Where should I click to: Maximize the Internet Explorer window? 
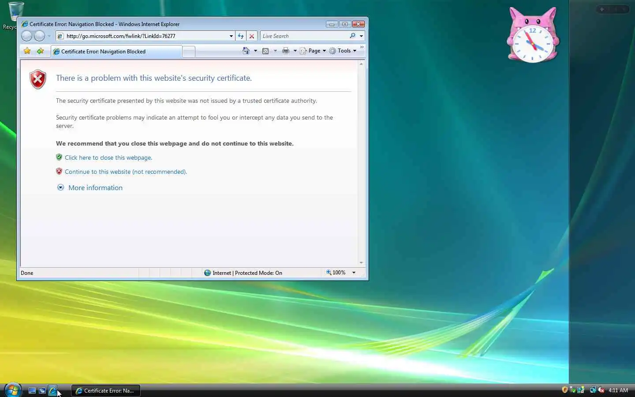coord(345,24)
